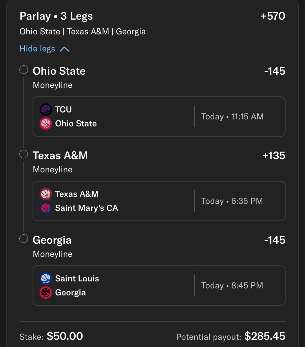The height and width of the screenshot is (347, 305).
Task: Open the Texas A&M vs Saint Mary's card
Action: click(x=159, y=201)
